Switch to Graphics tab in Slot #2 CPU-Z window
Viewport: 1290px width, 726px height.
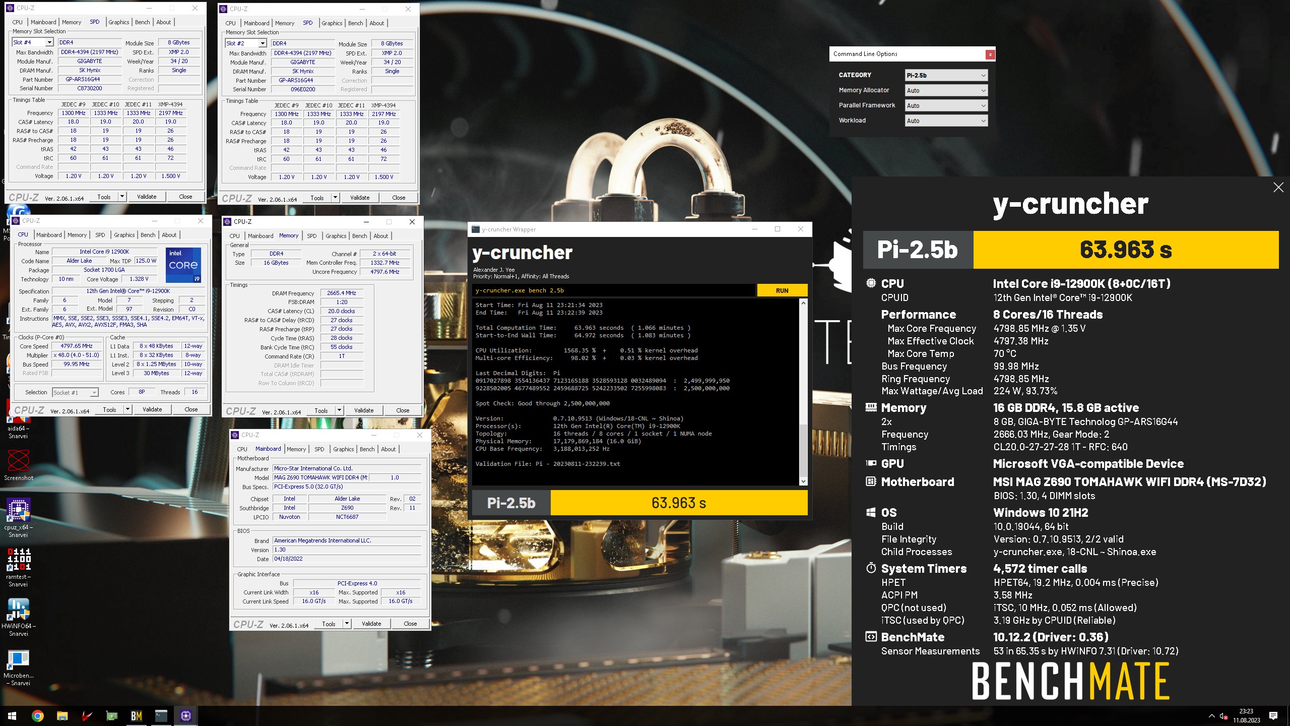pos(332,23)
